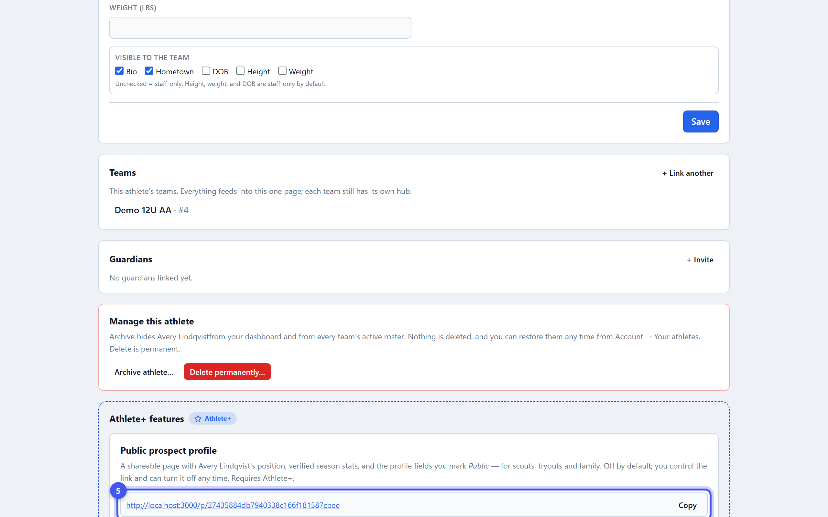Click the Teams section heading

click(123, 173)
